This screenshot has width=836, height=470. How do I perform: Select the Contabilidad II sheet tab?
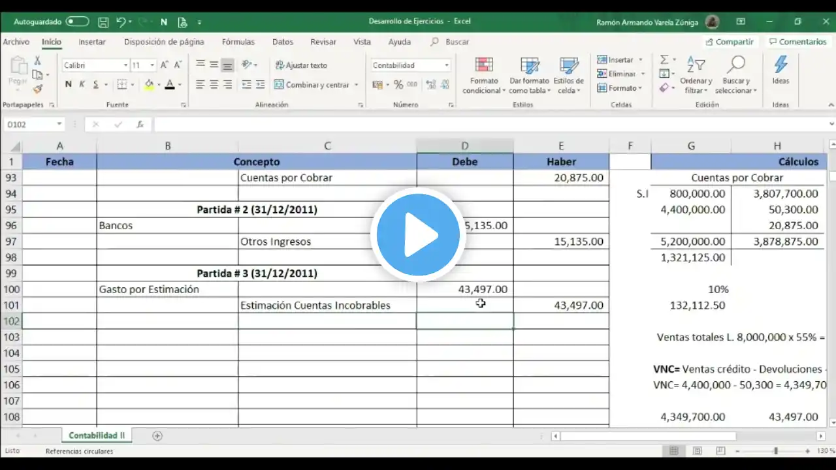[x=97, y=435]
